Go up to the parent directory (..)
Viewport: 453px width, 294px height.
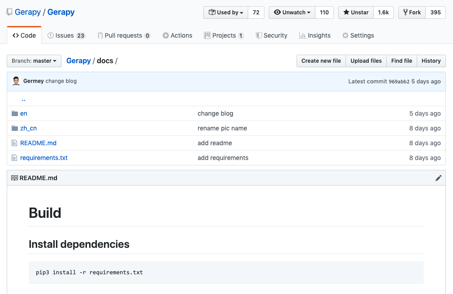pos(23,99)
